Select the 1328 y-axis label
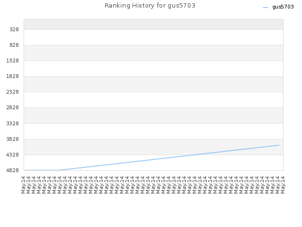 [x=13, y=61]
